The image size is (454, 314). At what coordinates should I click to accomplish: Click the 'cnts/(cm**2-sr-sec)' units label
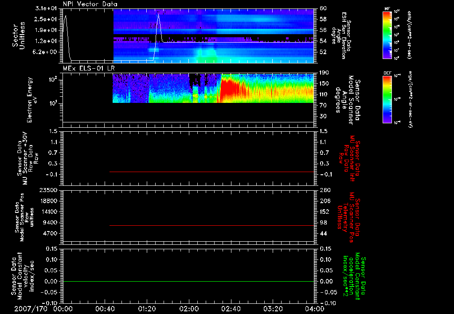click(409, 35)
